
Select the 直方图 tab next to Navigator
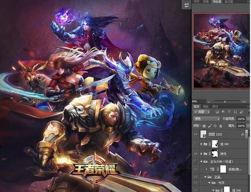229,1
